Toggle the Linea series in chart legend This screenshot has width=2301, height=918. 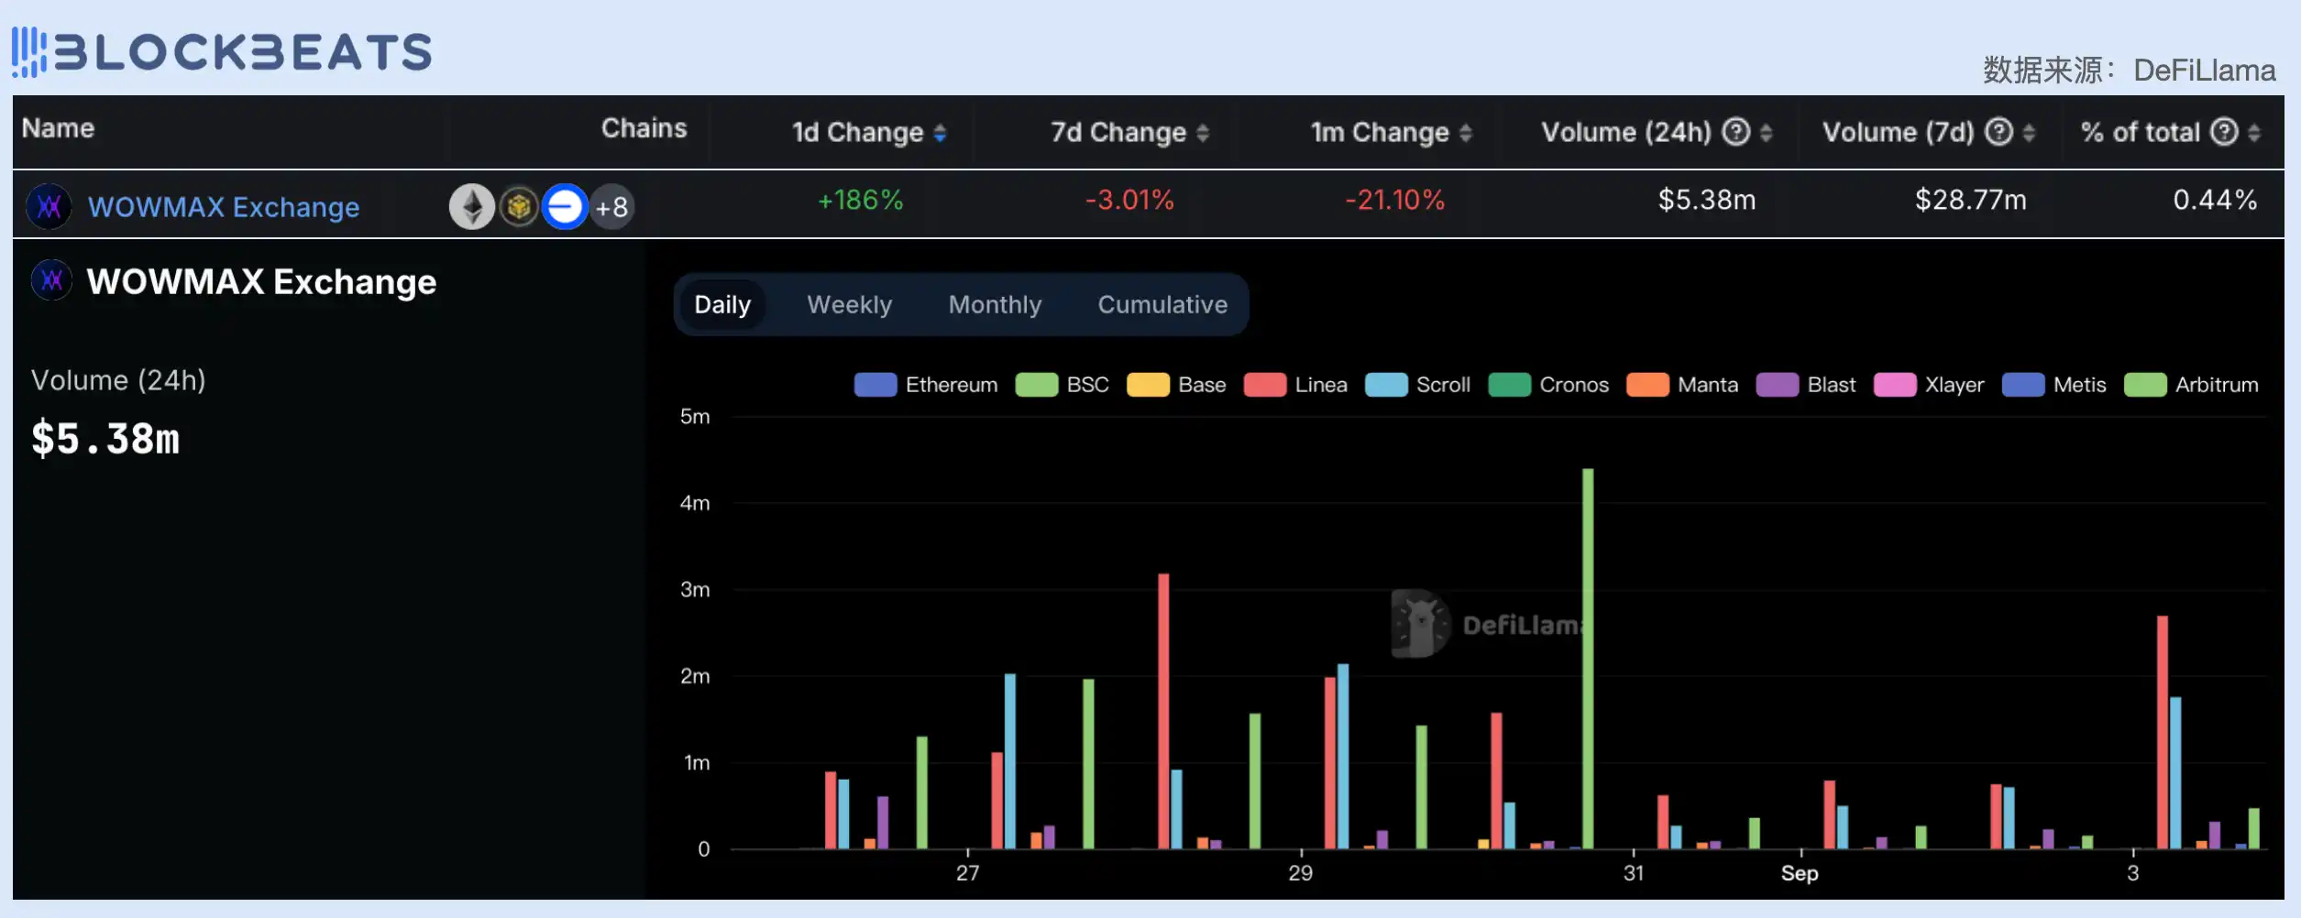coord(1295,385)
